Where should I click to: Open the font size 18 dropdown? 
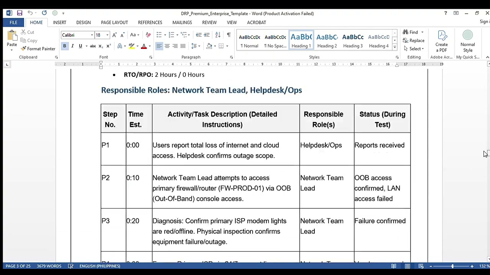[x=107, y=35]
